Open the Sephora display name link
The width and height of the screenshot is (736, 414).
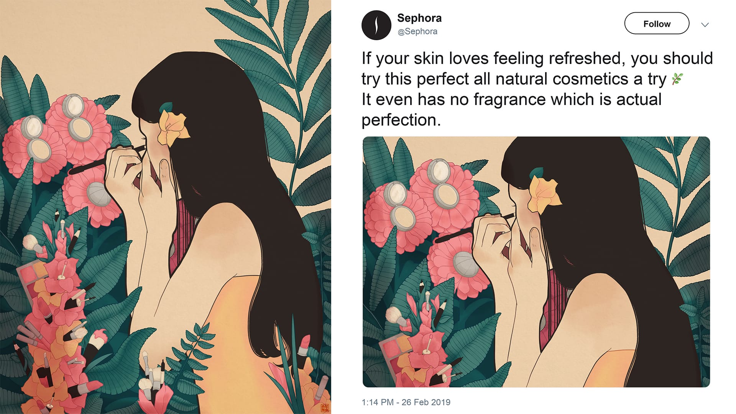(x=419, y=18)
